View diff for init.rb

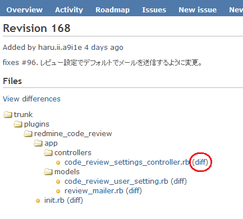coord(75,201)
